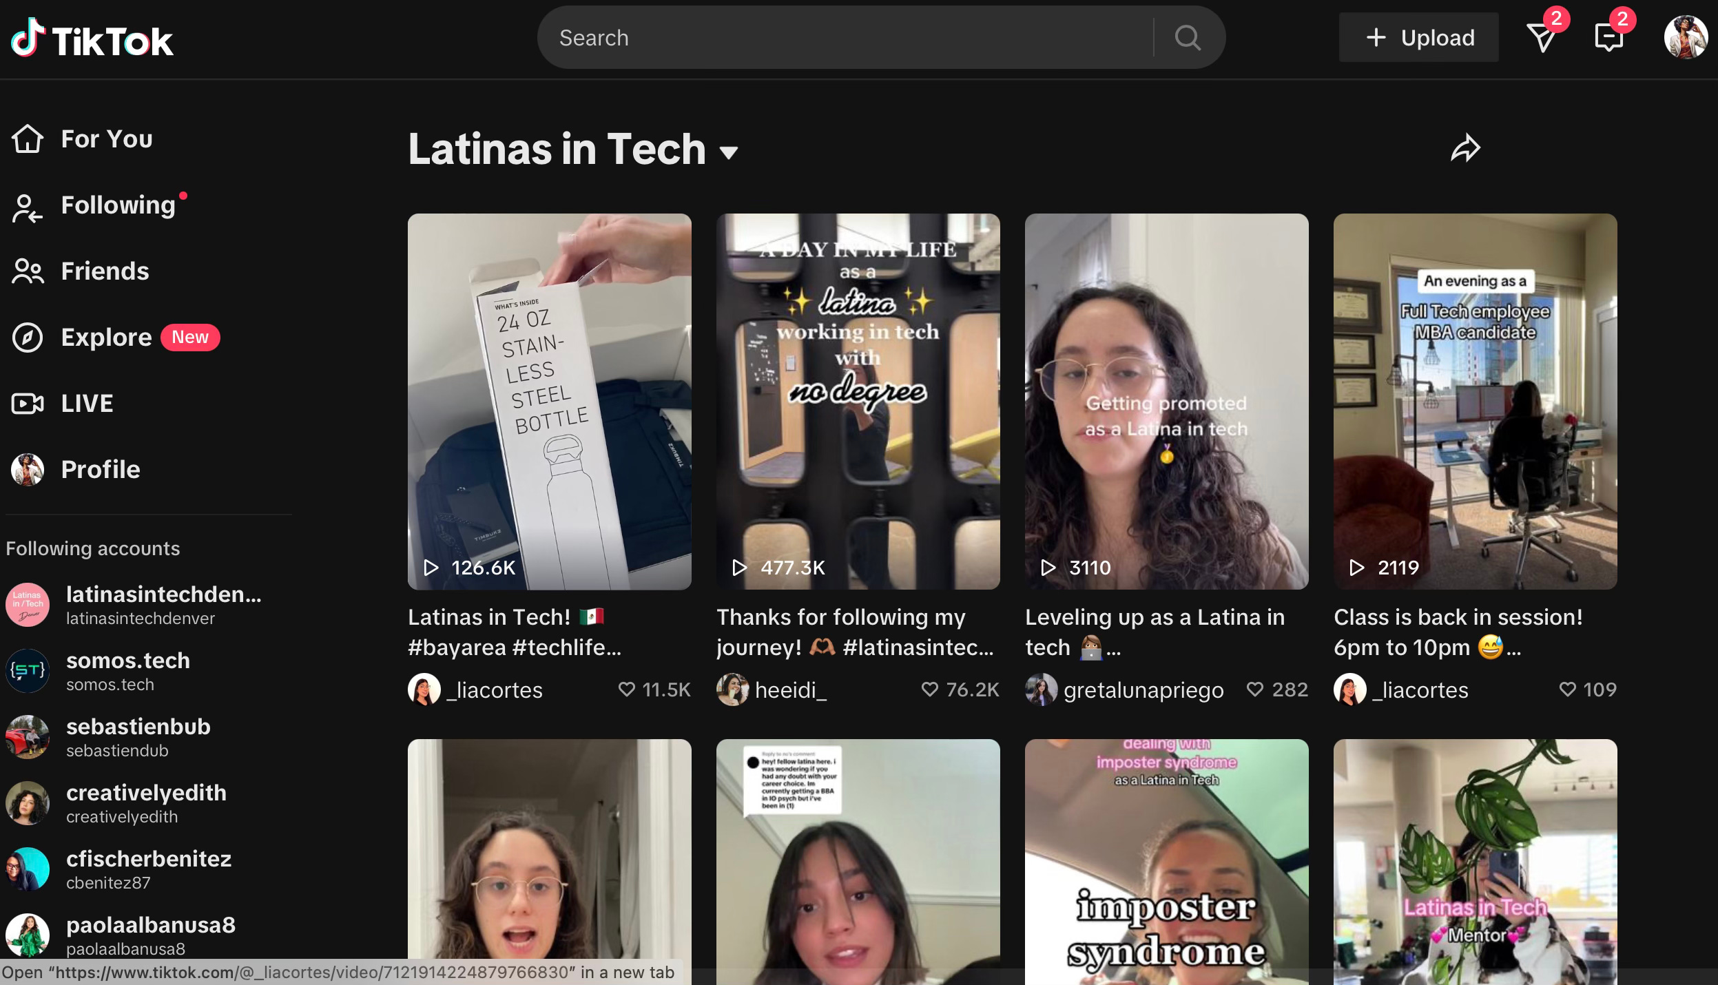
Task: Expand the Latinas in Tech dropdown arrow
Action: [728, 152]
